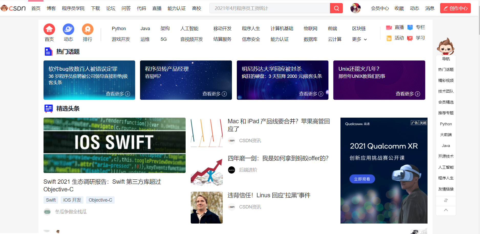Click 冬瓜争做全栈瓜 author avatar

tap(47, 212)
